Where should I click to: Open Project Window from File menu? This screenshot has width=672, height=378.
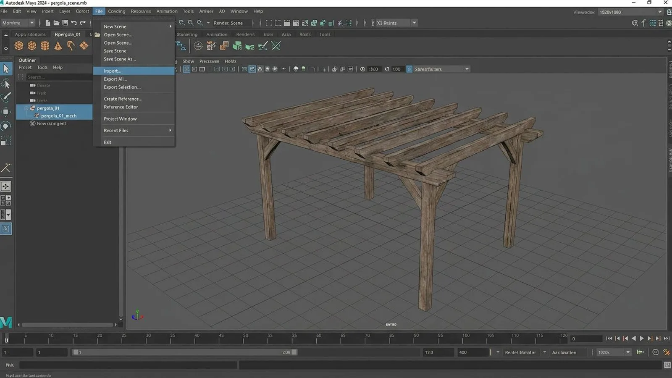tap(134, 119)
